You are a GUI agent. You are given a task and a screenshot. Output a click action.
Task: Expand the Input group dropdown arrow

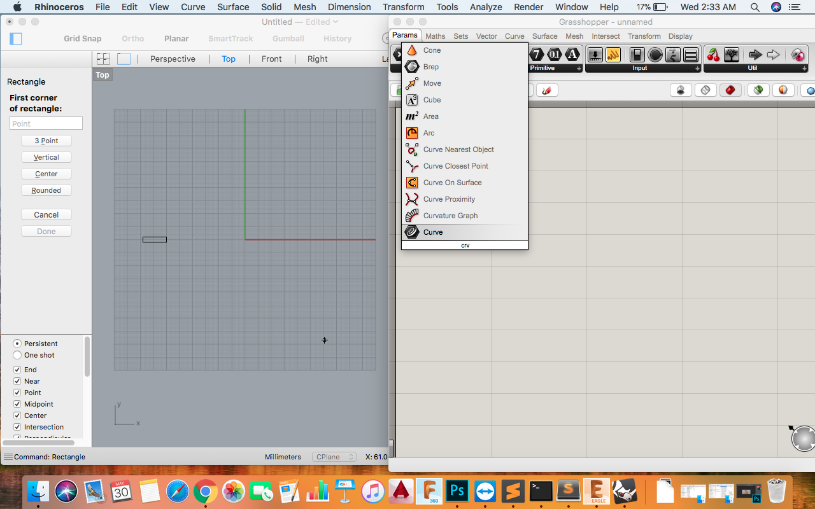point(698,68)
